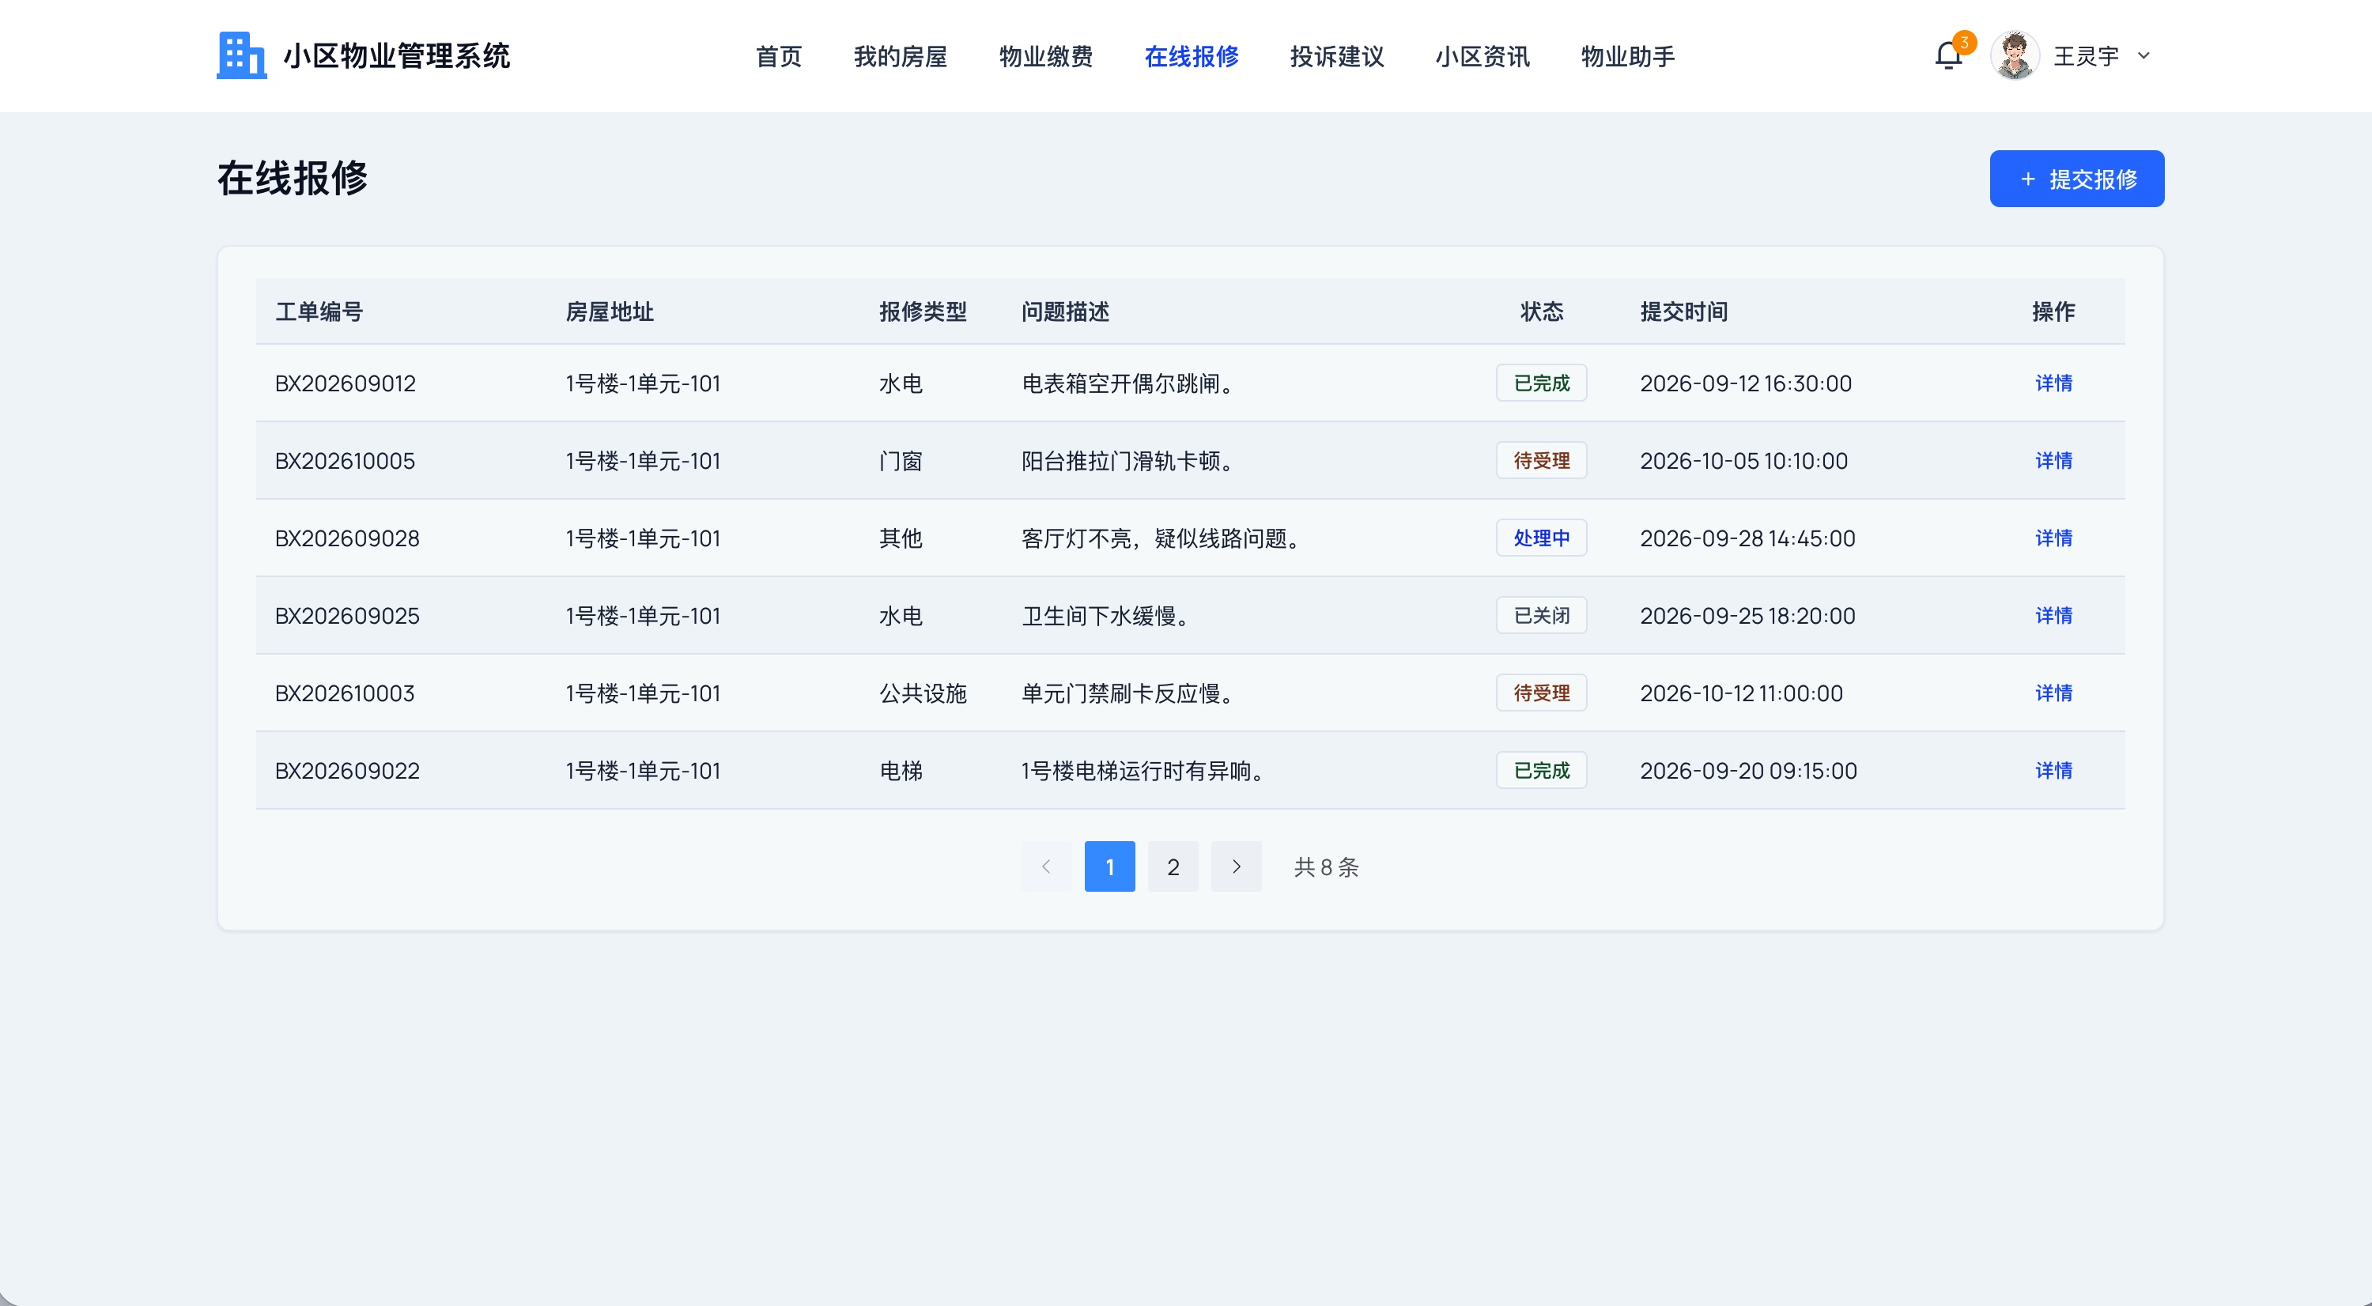Open 物业缴费 menu item
The width and height of the screenshot is (2372, 1306).
(1045, 57)
